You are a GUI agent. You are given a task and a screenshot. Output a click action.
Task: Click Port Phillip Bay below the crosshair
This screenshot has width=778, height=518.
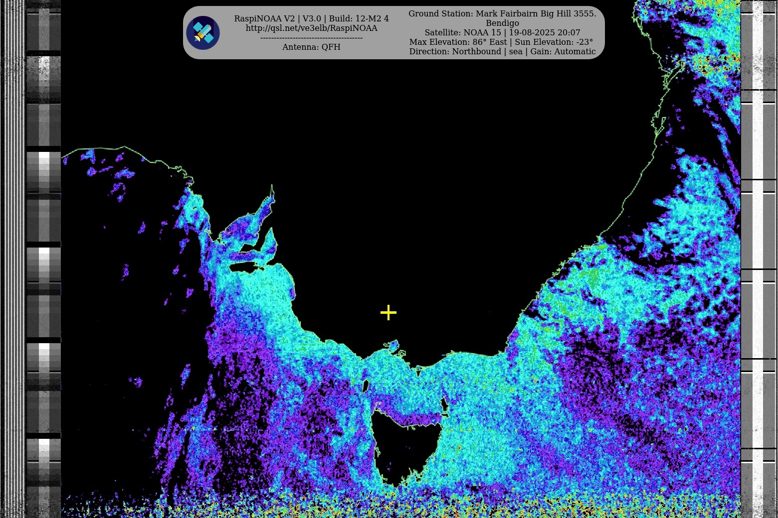393,345
